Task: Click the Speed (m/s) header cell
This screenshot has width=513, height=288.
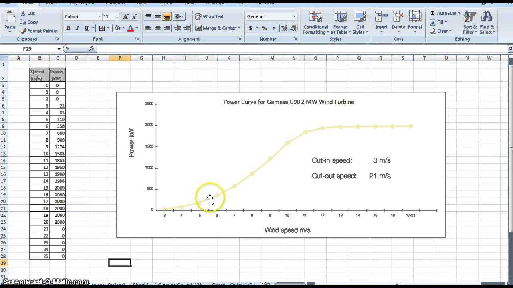Action: point(39,75)
